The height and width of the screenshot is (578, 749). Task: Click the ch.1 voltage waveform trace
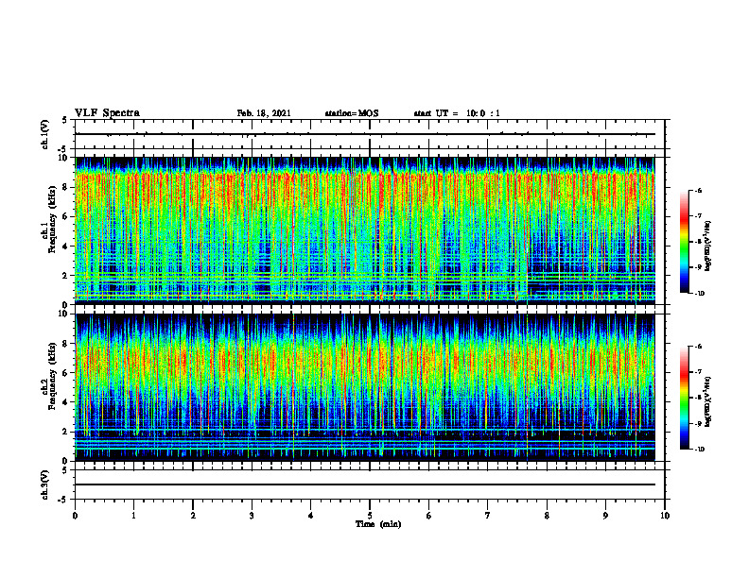coord(365,134)
